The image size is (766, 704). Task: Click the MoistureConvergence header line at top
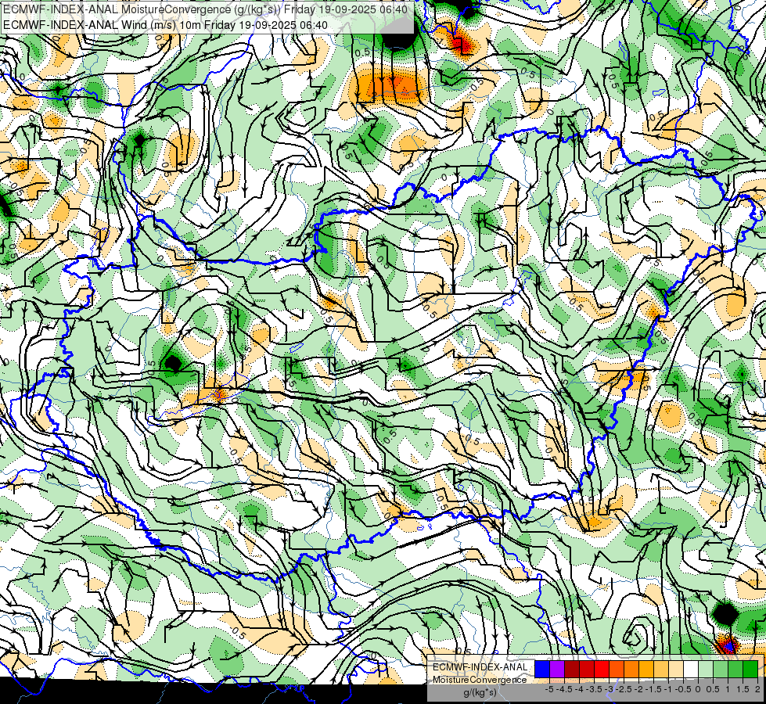(x=205, y=9)
